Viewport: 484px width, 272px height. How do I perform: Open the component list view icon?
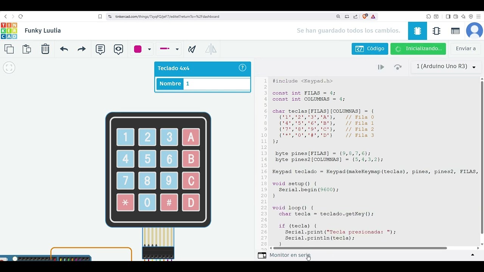[455, 31]
